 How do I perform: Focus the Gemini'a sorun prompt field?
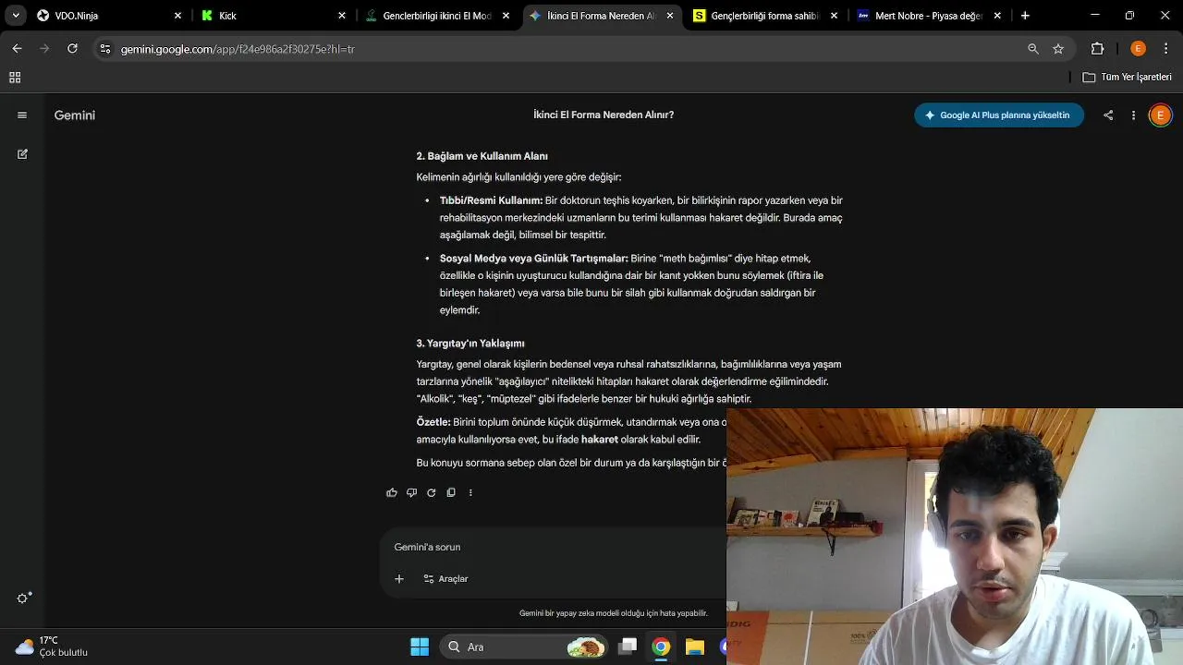click(x=555, y=547)
